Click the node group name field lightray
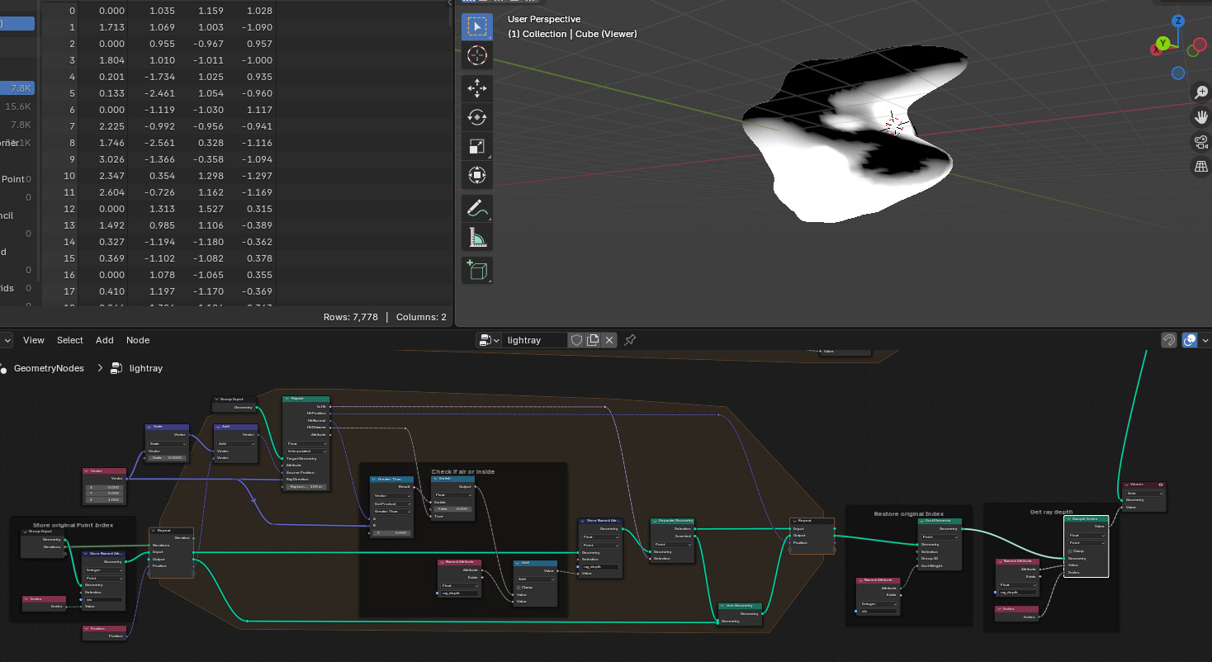 536,340
